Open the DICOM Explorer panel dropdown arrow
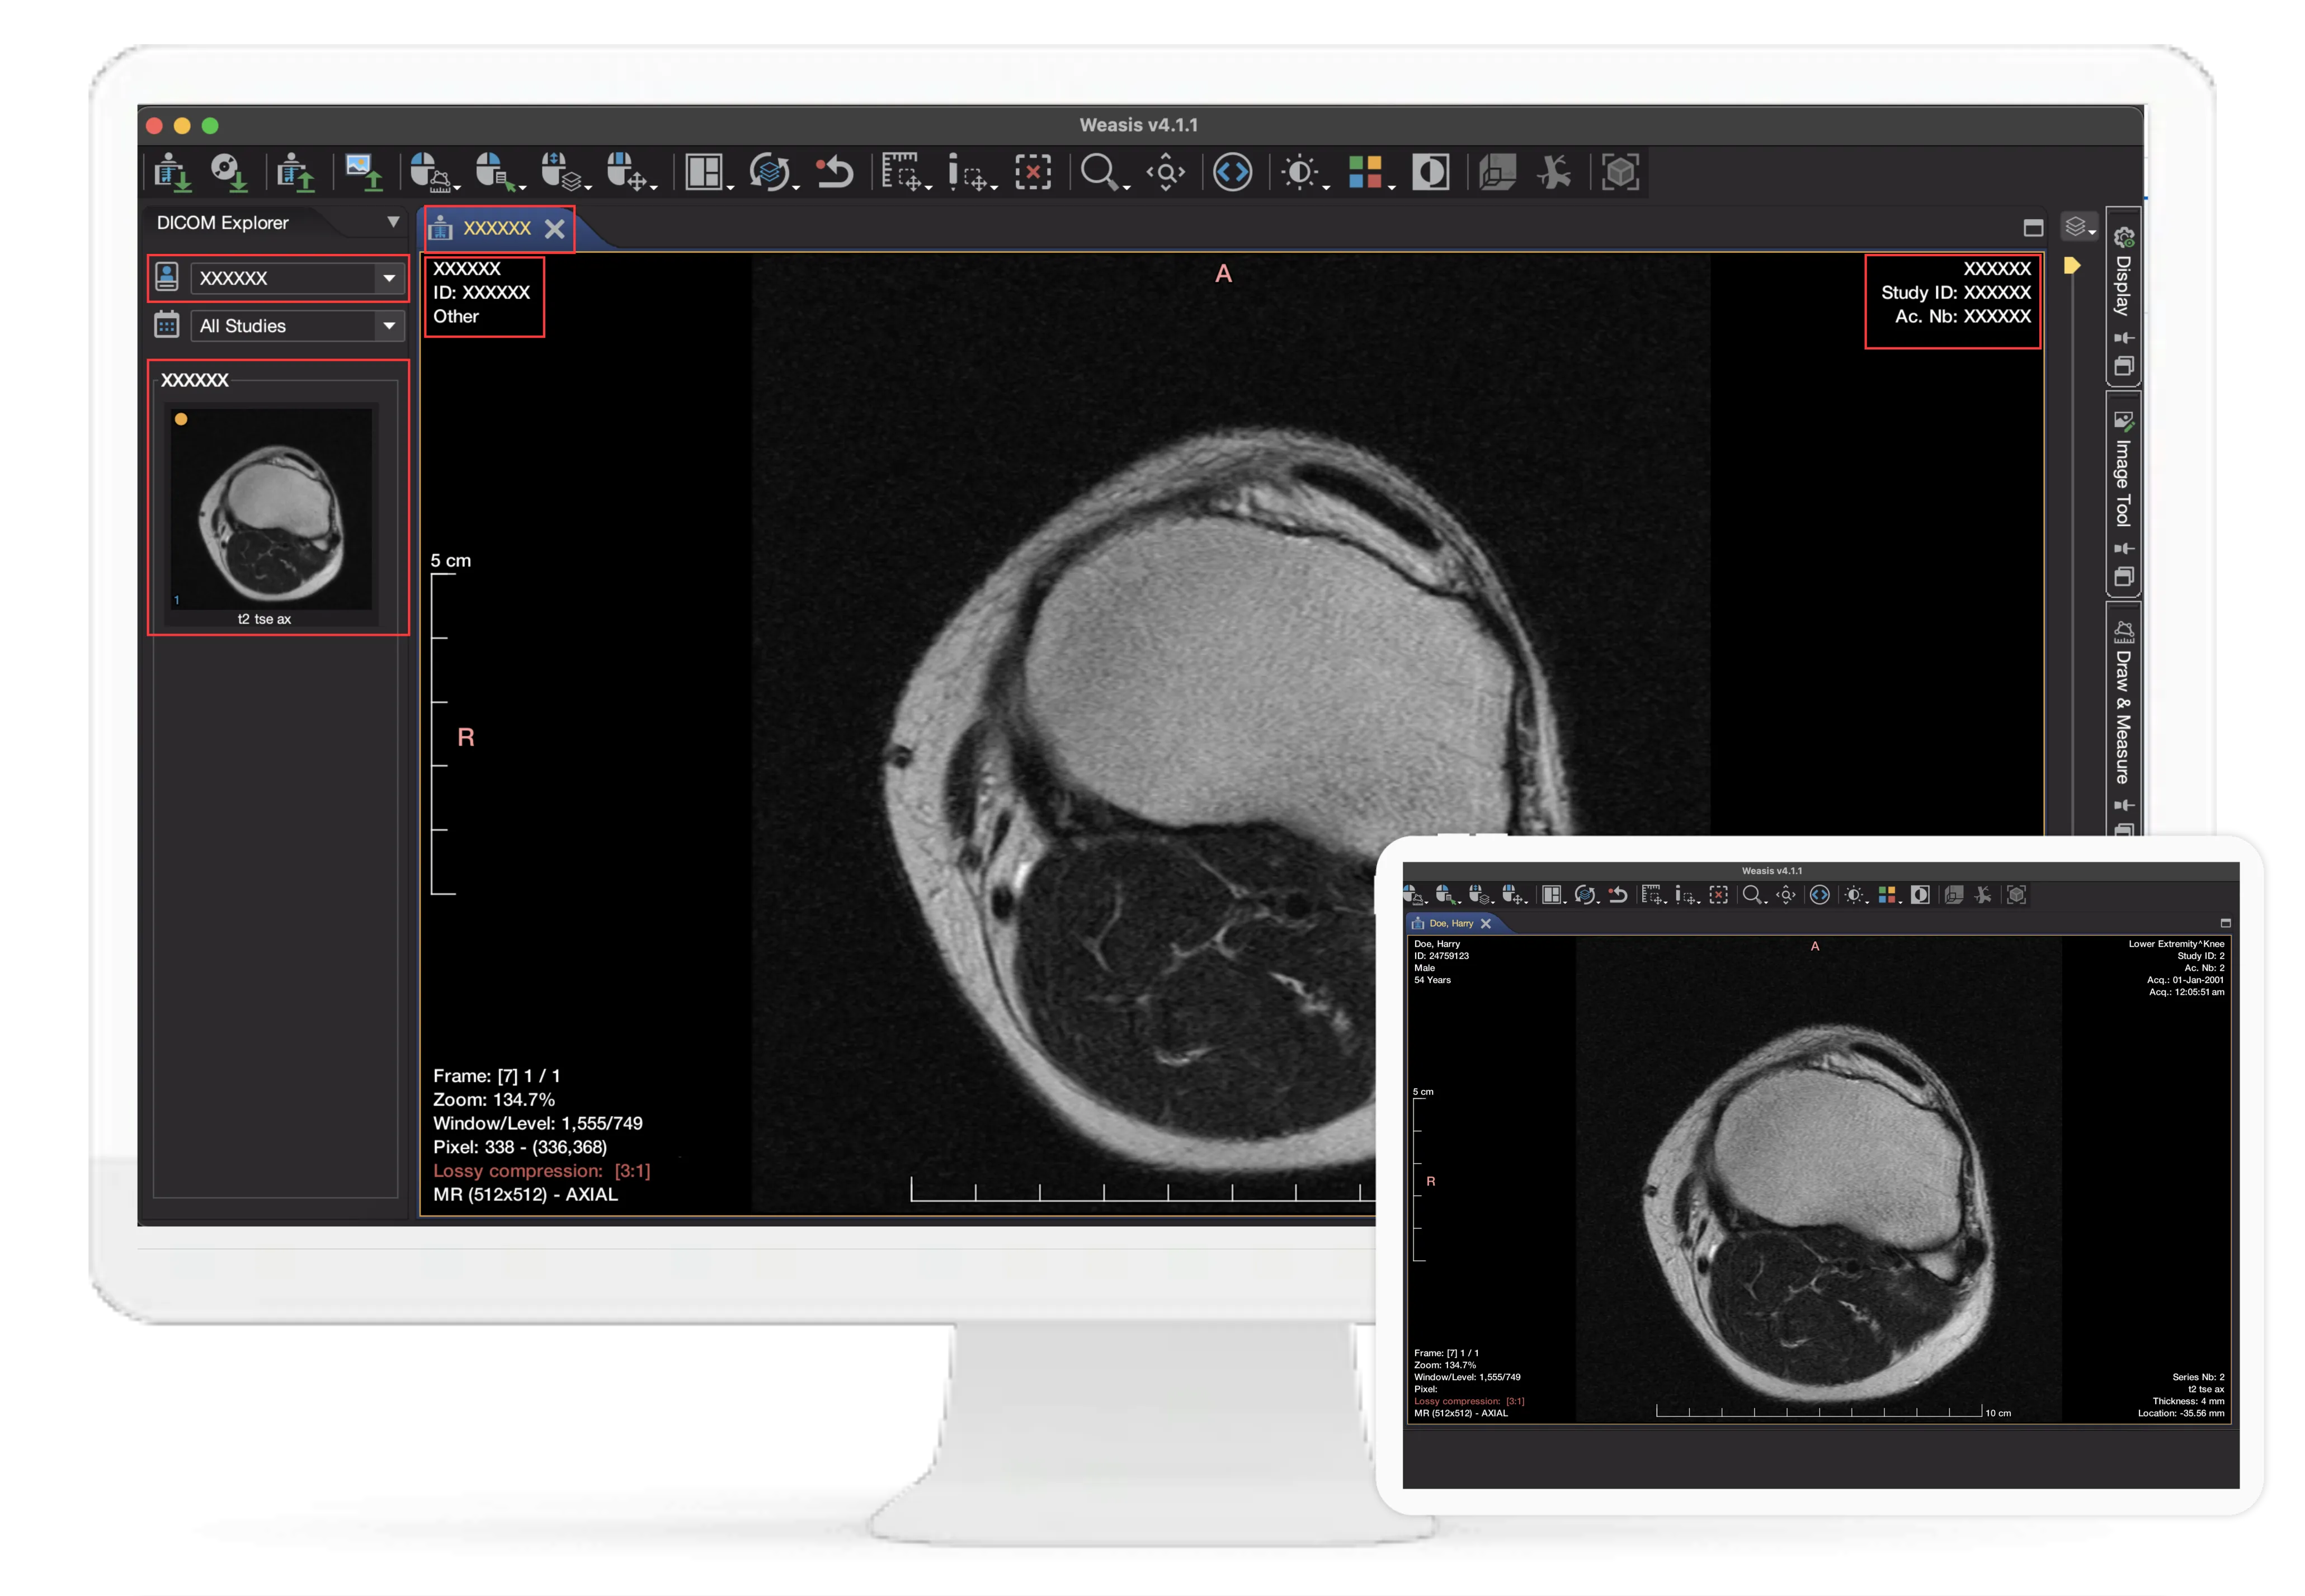Image resolution: width=2305 pixels, height=1596 pixels. (x=393, y=222)
